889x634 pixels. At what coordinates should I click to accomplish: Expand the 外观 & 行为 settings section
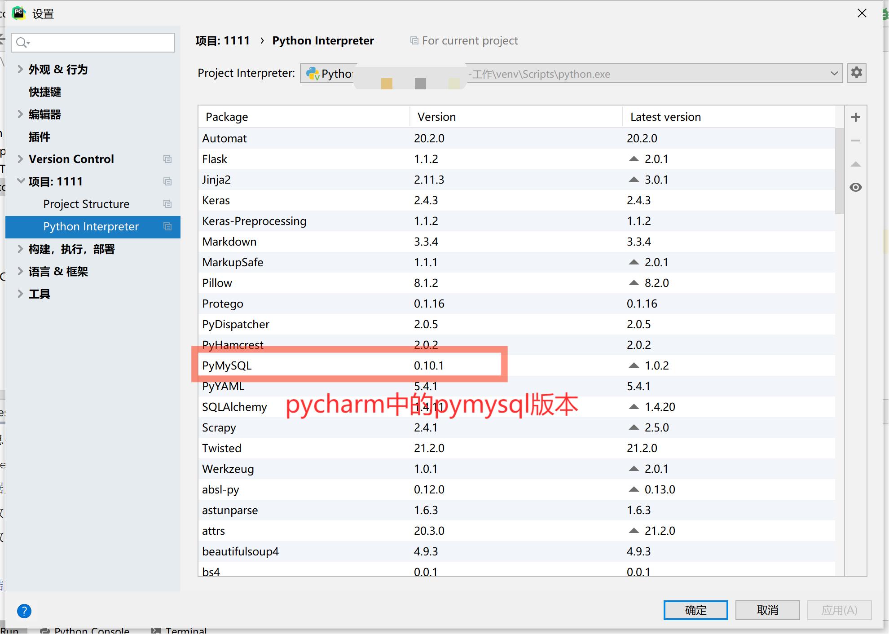coord(20,69)
